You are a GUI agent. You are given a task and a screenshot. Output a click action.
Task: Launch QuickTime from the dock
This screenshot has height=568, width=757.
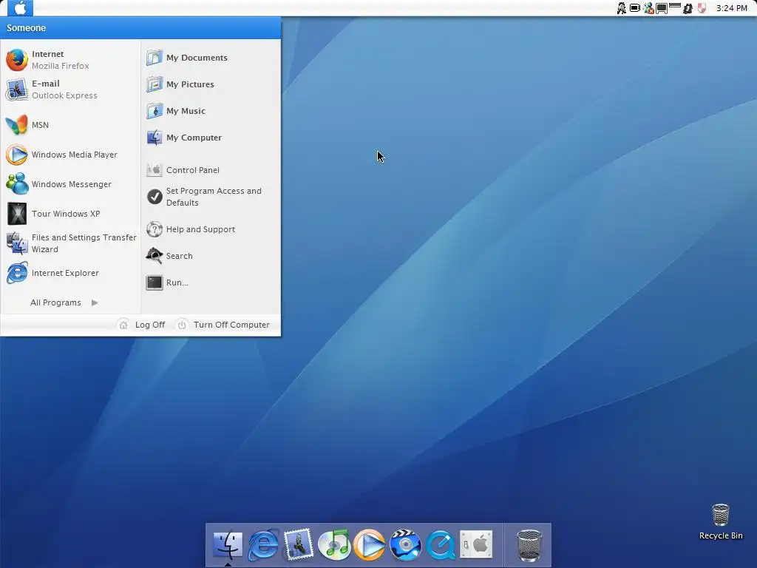(x=441, y=545)
